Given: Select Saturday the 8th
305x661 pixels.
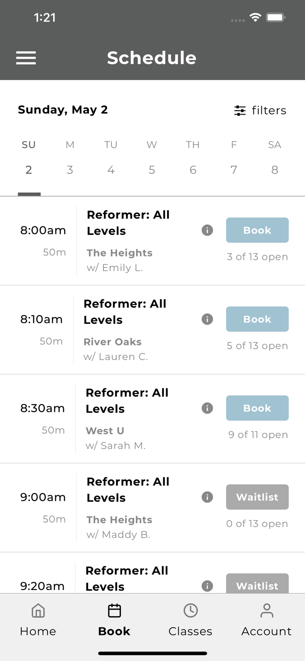Looking at the screenshot, I should click(x=275, y=170).
